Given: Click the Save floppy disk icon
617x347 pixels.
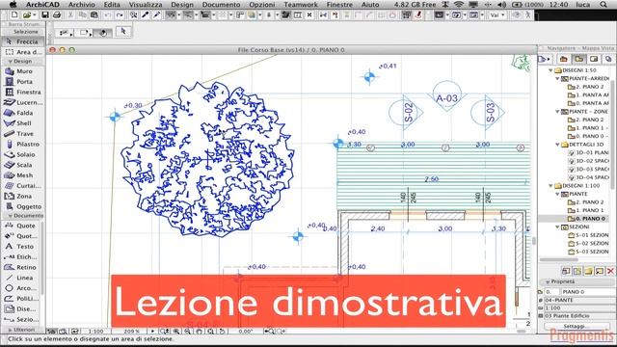Looking at the screenshot, I should (x=45, y=15).
